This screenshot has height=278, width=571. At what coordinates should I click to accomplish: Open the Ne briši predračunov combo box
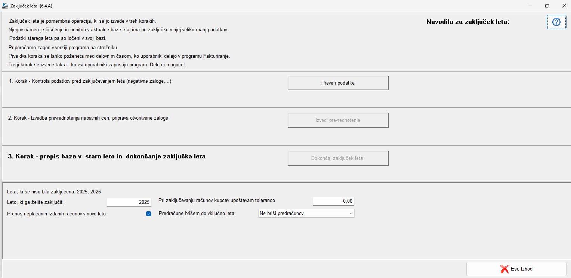point(303,214)
